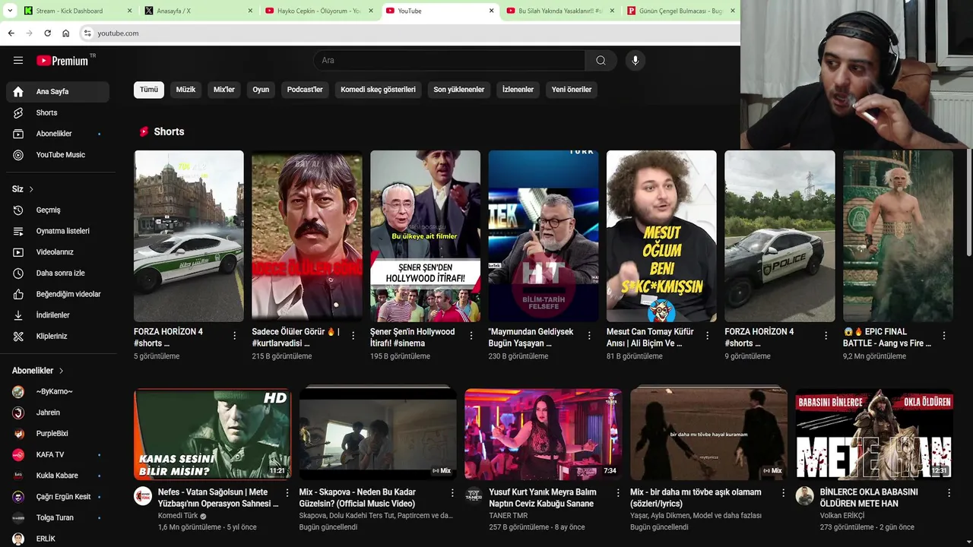The image size is (973, 547).
Task: Open Maymundan Geldiysek short thumbnail
Action: click(543, 236)
